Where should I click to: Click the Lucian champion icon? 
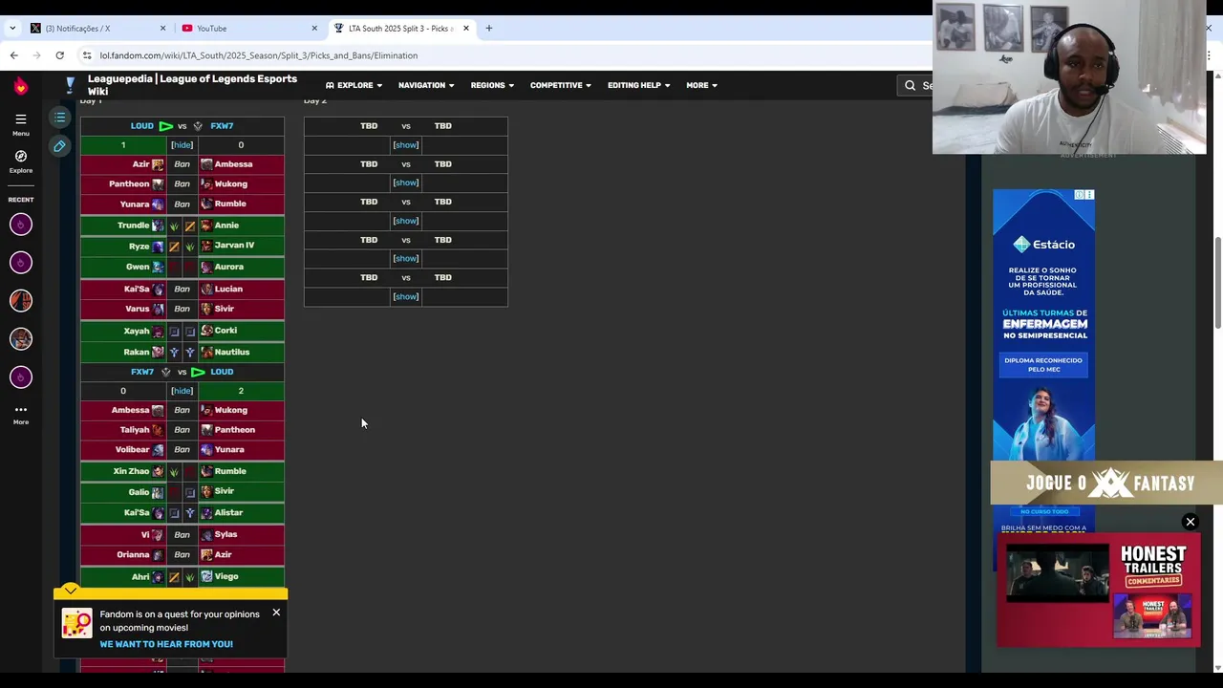206,289
